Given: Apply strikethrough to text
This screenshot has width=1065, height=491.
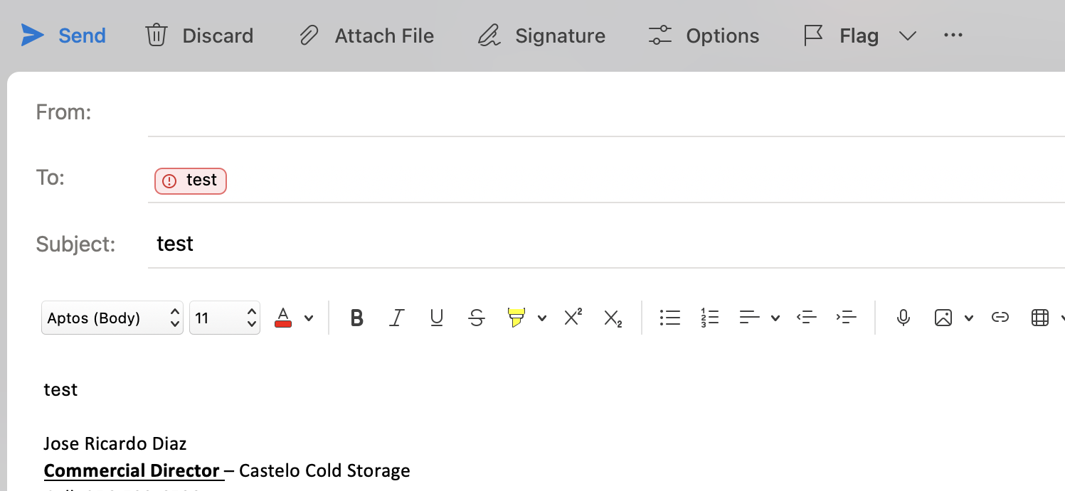Looking at the screenshot, I should 477,318.
